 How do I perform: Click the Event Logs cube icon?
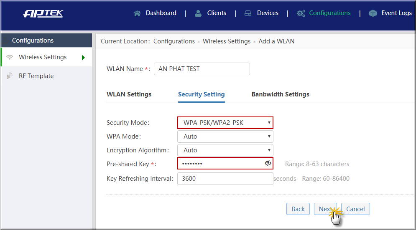pyautogui.click(x=373, y=13)
